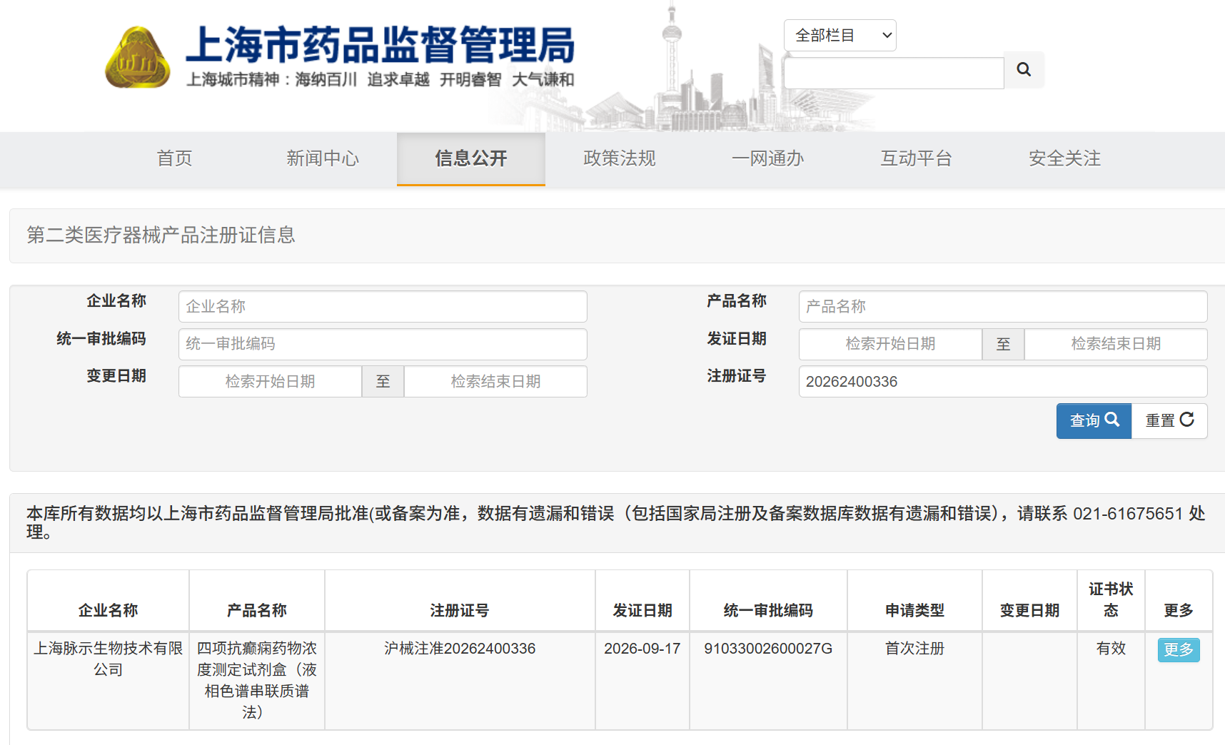Click the issue date 2026-09-17
The width and height of the screenshot is (1225, 745).
click(x=642, y=649)
